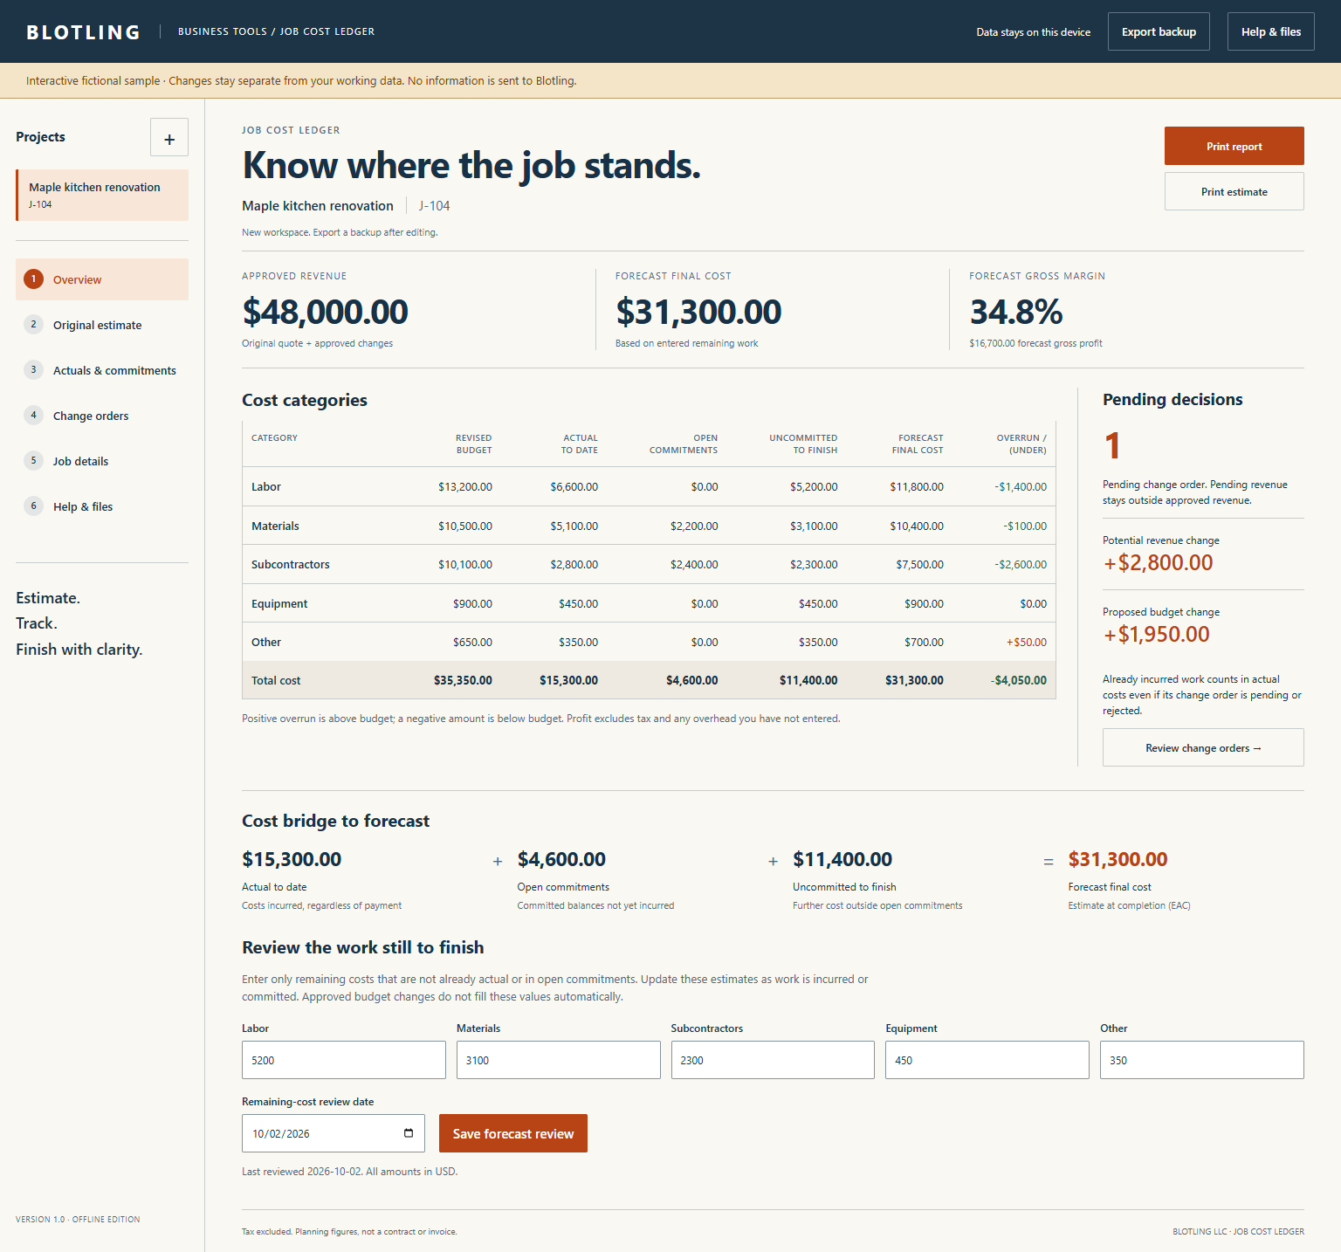
Task: Edit the Materials remaining cost field
Action: point(559,1060)
